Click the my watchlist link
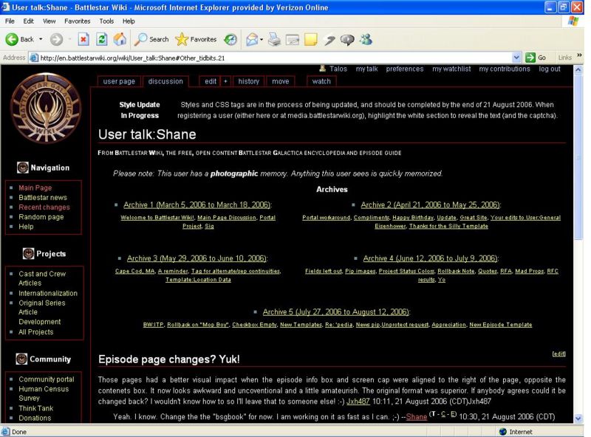This screenshot has width=591, height=437. 451,69
